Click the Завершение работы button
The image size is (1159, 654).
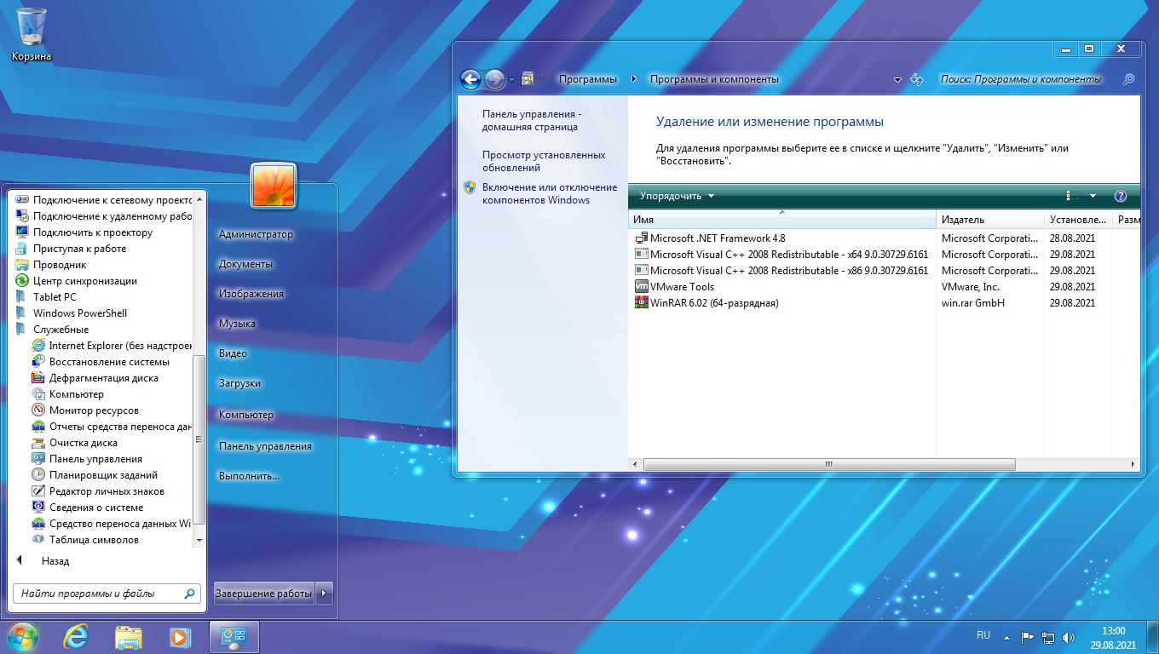(x=263, y=594)
